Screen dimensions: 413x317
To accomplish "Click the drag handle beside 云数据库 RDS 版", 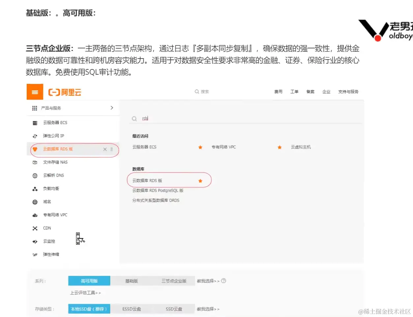I will (x=112, y=149).
